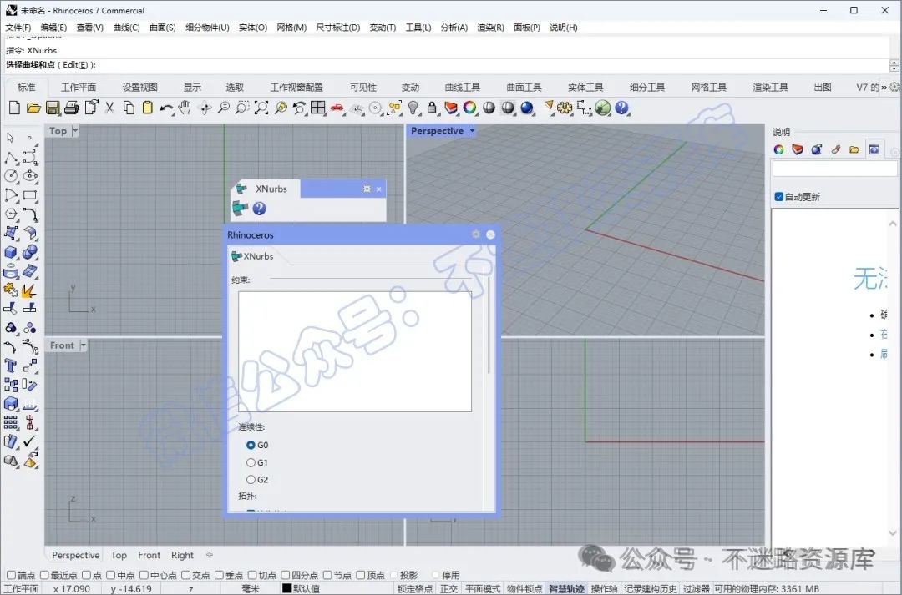Open Options gear icon in toolbar
Image resolution: width=902 pixels, height=595 pixels.
point(565,108)
